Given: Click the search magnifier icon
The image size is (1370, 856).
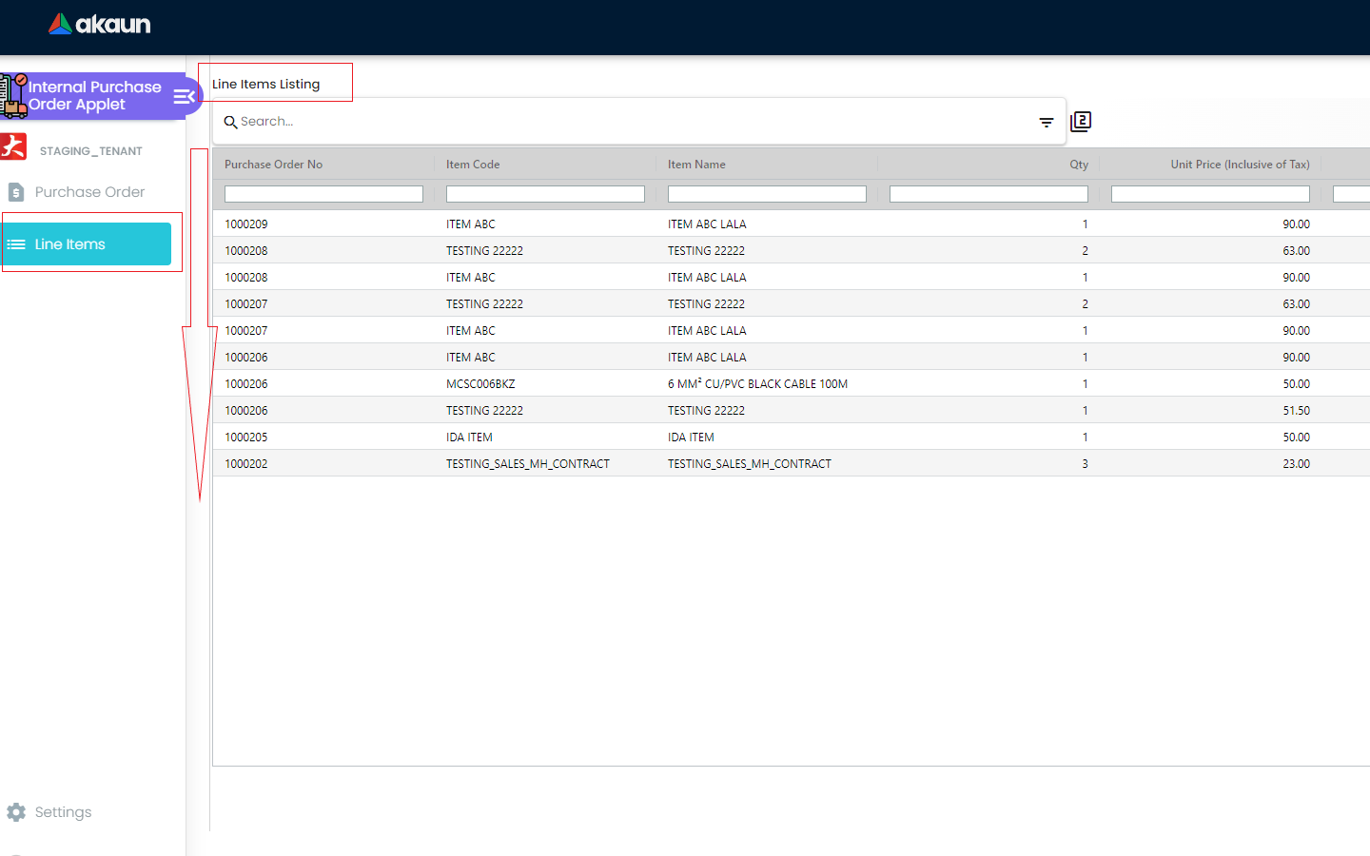Looking at the screenshot, I should (x=230, y=123).
